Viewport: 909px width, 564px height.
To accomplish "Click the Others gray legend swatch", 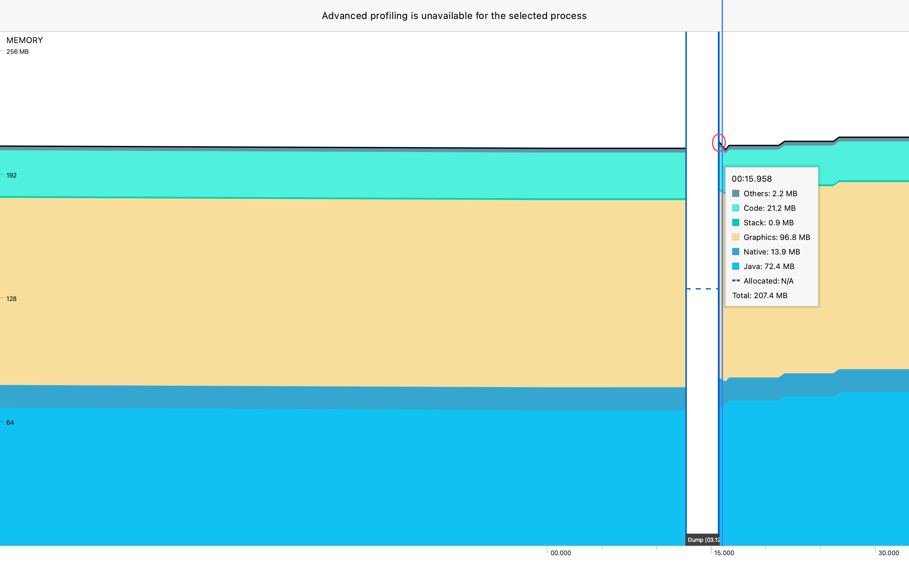I will pos(735,193).
